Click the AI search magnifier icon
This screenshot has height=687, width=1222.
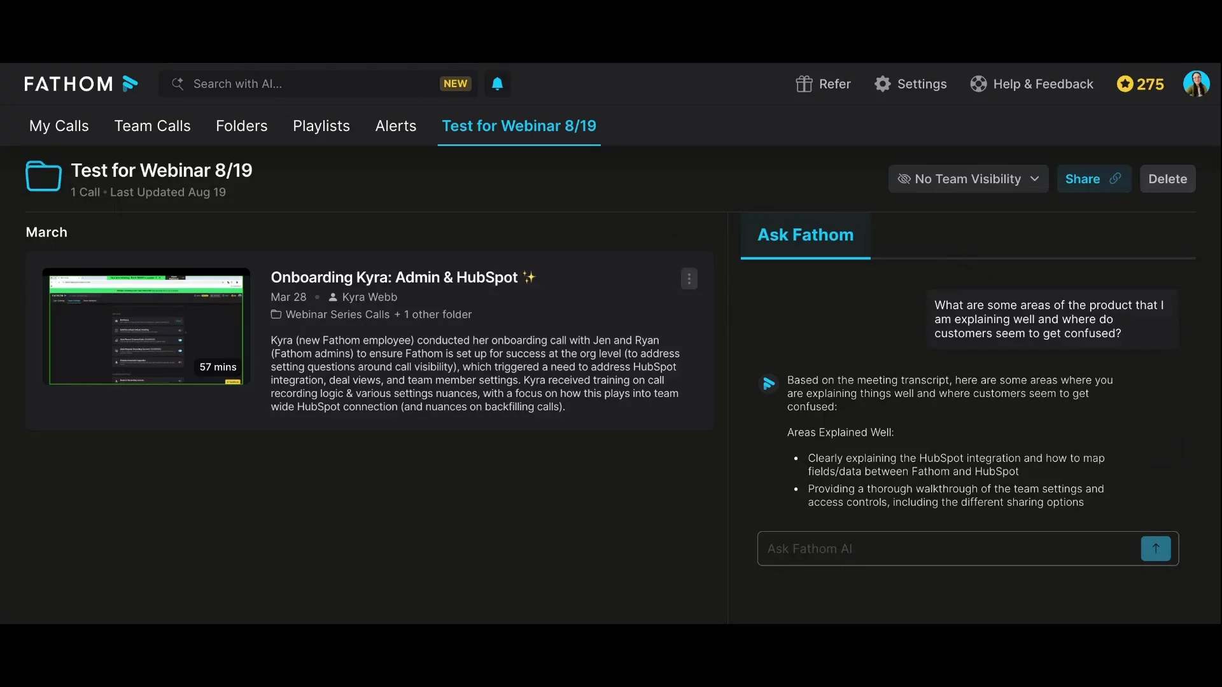pyautogui.click(x=178, y=83)
